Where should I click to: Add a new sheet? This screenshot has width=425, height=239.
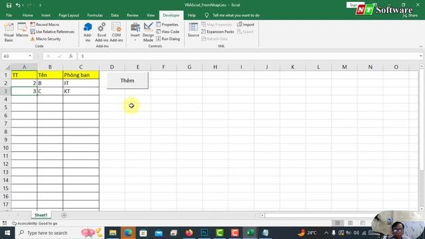64,215
